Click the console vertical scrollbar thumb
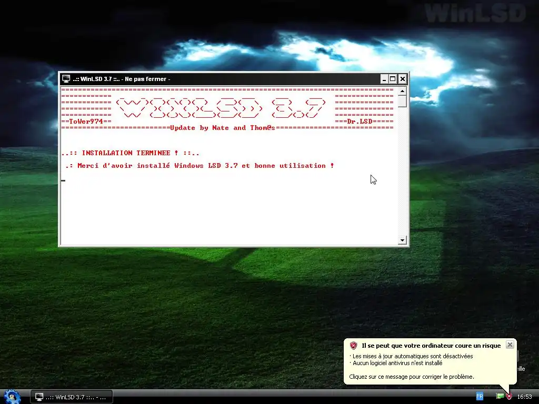The height and width of the screenshot is (404, 539). 402,102
